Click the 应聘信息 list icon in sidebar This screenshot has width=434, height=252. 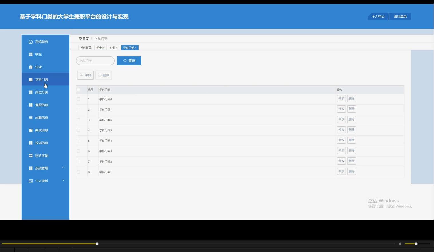tap(31, 117)
